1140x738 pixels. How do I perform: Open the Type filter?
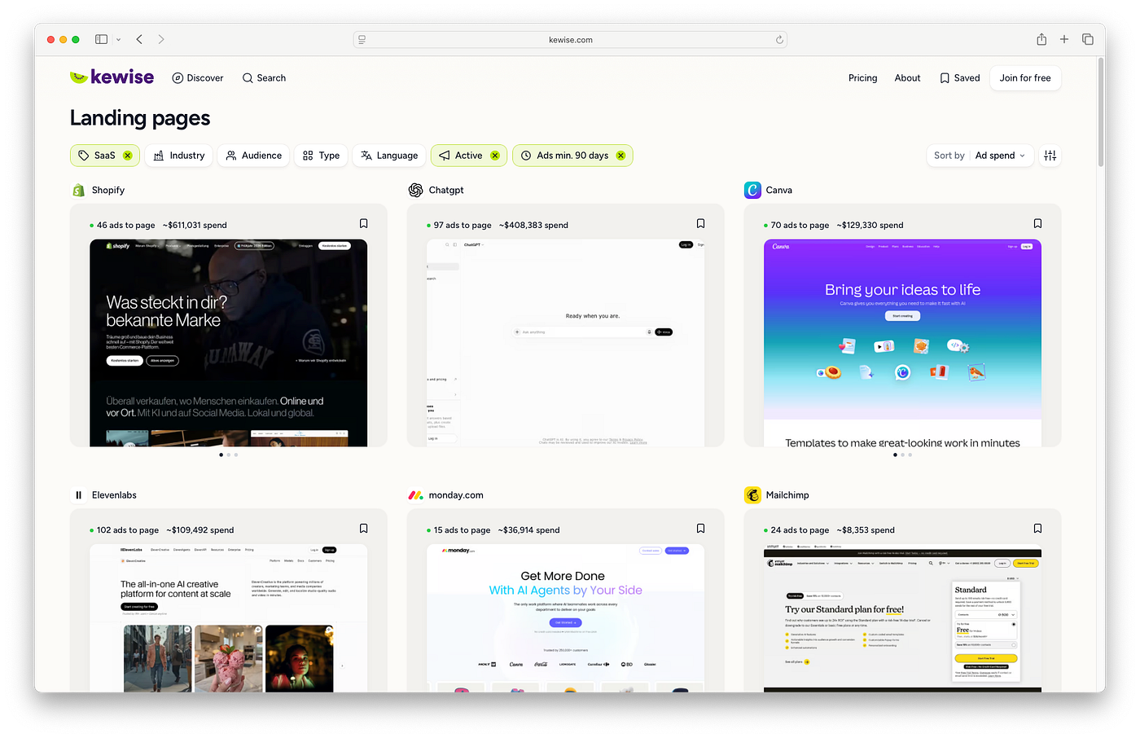321,156
